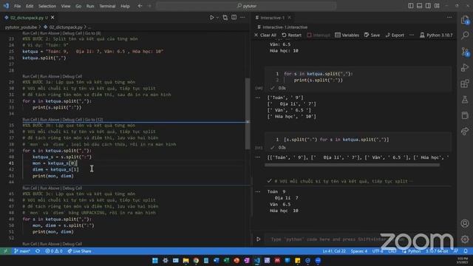473x266 pixels.
Task: Open editor More Actions ellipsis
Action: 242,18
